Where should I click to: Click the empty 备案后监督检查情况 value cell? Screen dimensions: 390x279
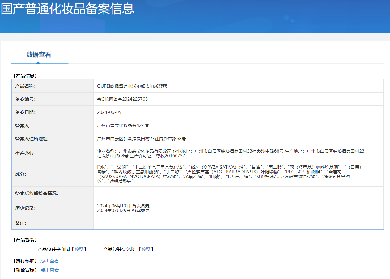(x=238, y=194)
